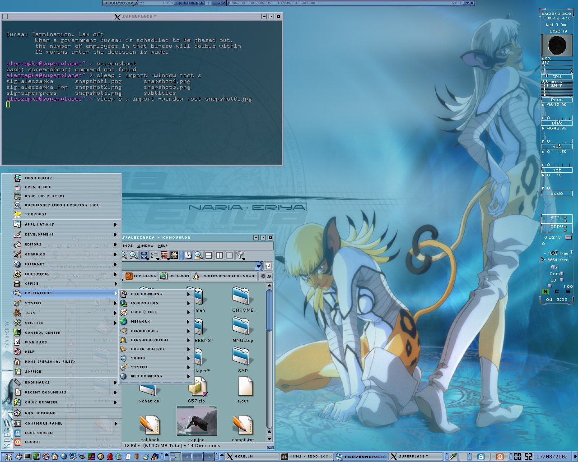578x462 pixels.
Task: Select Find Files in K menu
Action: click(66, 342)
